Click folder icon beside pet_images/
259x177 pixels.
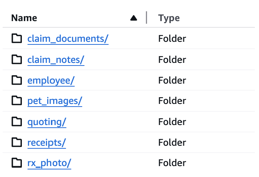point(17,101)
